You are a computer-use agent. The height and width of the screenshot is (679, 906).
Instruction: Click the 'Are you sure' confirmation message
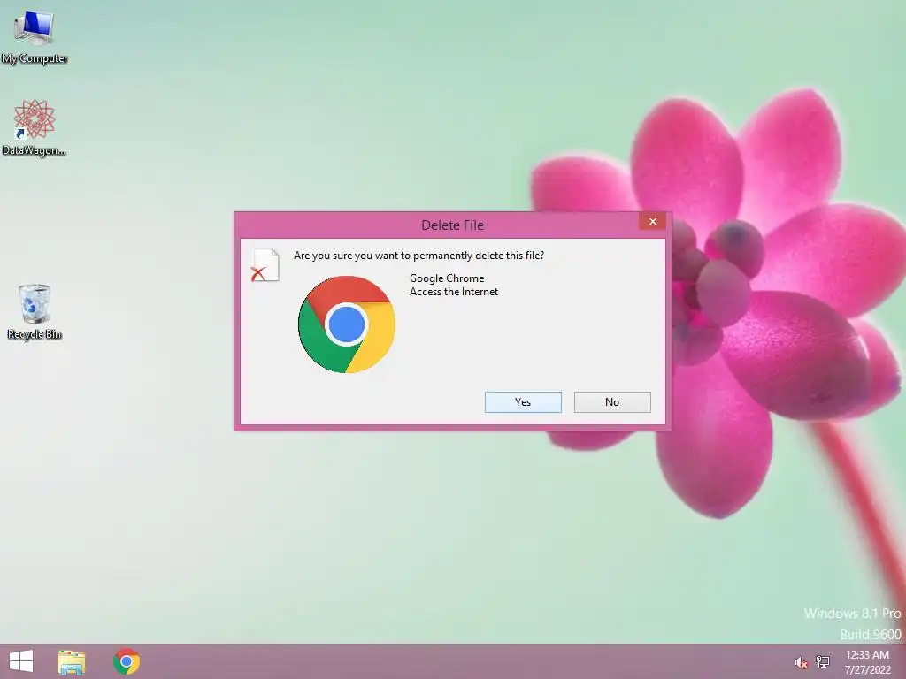pyautogui.click(x=418, y=256)
